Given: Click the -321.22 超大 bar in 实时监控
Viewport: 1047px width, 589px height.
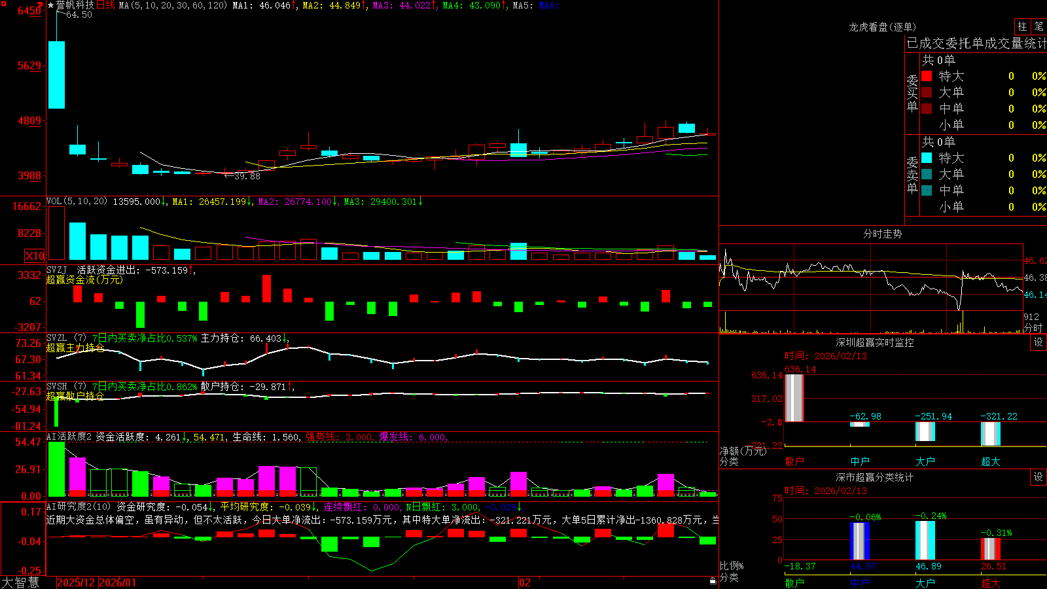Looking at the screenshot, I should click(990, 434).
